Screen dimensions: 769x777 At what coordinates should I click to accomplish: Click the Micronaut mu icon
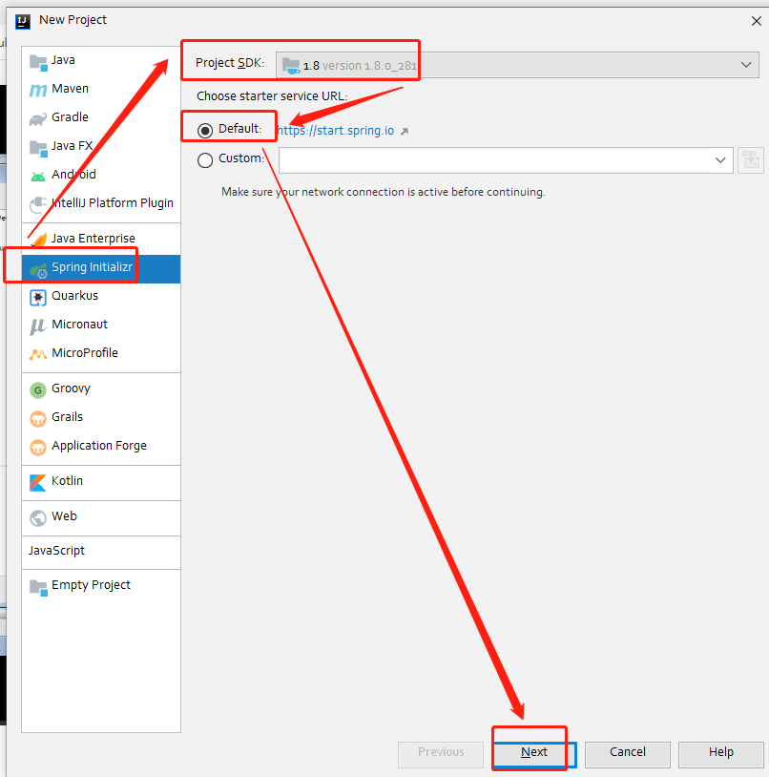pyautogui.click(x=38, y=326)
